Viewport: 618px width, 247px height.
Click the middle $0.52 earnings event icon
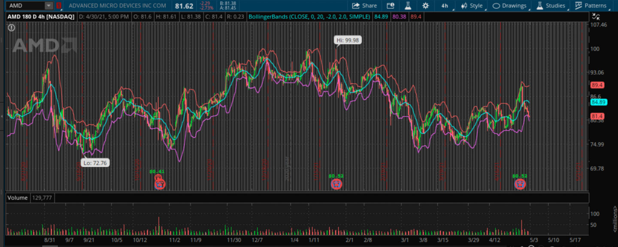tap(337, 184)
